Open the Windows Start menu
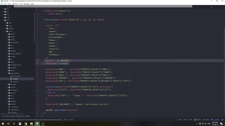The height and width of the screenshot is (126, 225). (3, 124)
